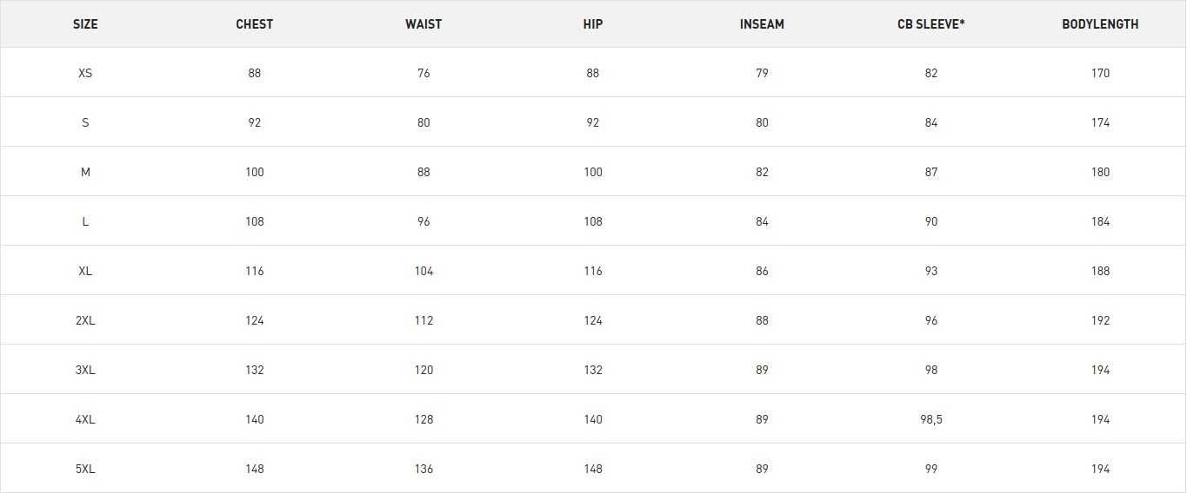Viewport: 1187px width, 493px height.
Task: Click the SIZE column header
Action: (x=85, y=24)
